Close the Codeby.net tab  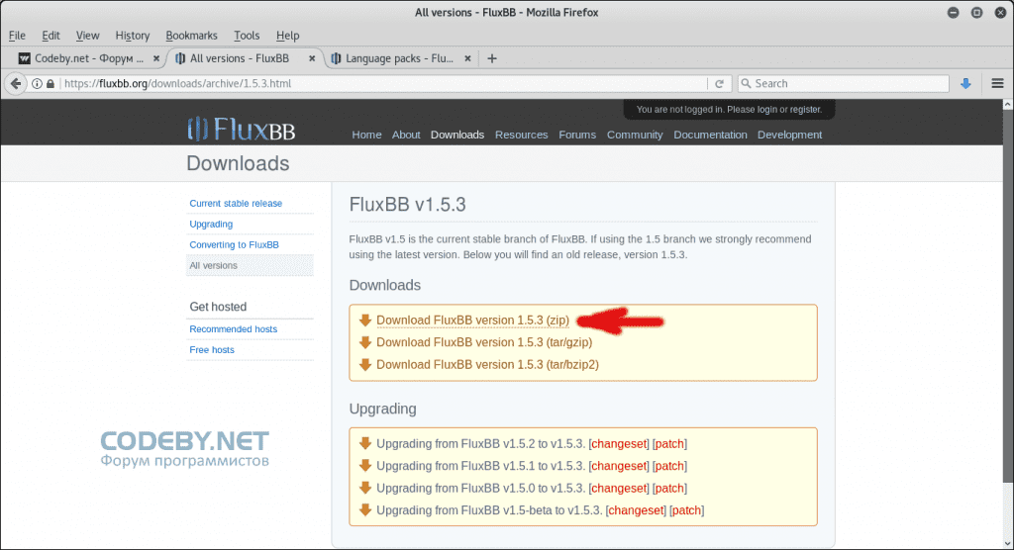pyautogui.click(x=155, y=58)
